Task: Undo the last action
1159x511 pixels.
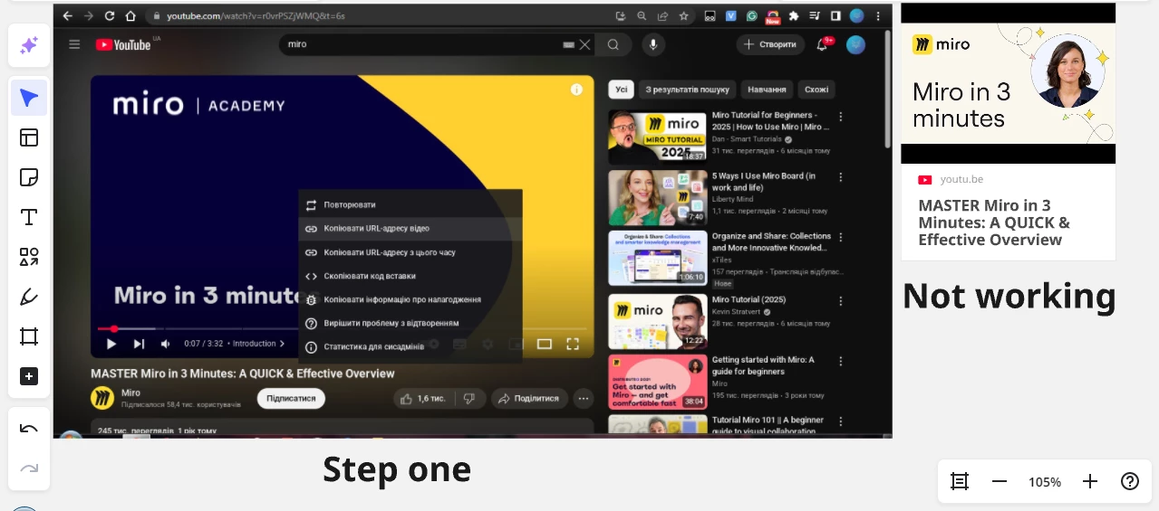Action: pos(29,428)
